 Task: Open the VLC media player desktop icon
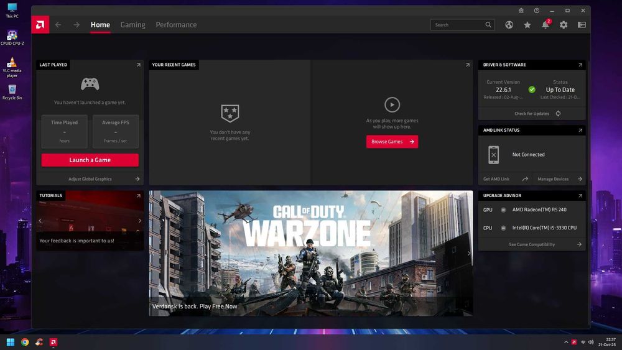[x=12, y=67]
